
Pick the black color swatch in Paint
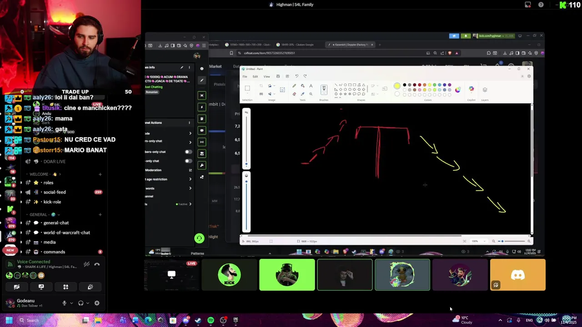(x=405, y=85)
